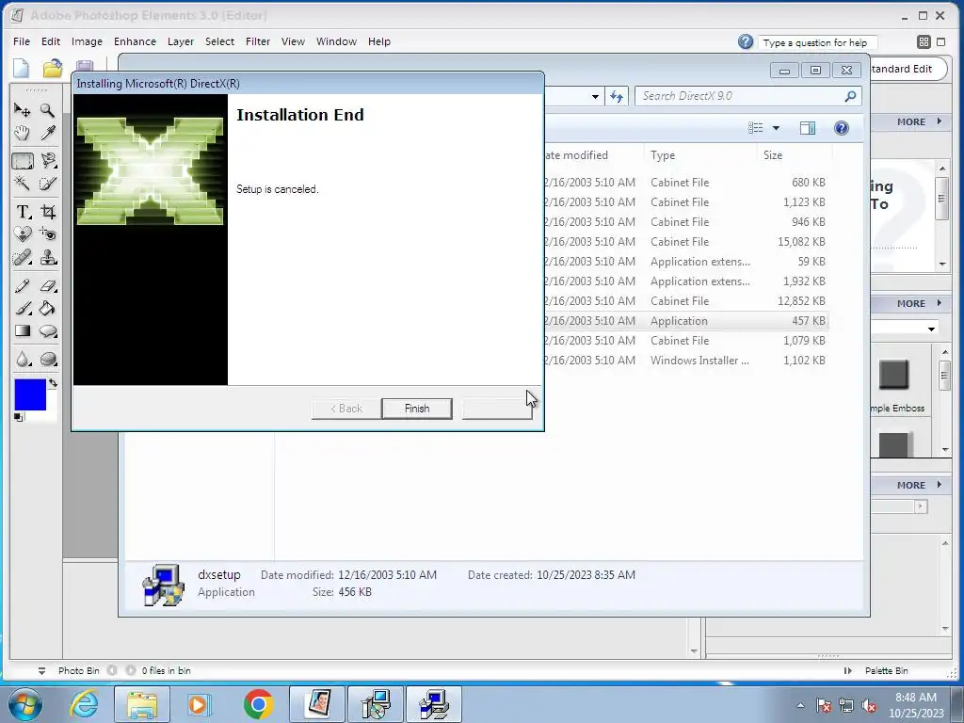964x723 pixels.
Task: Open the Enhance menu
Action: 135,41
